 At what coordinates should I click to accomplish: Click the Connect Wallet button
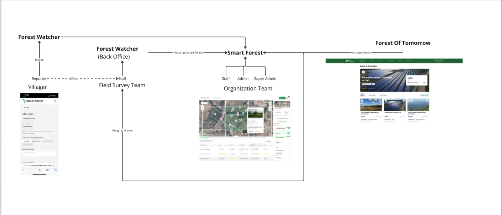[x=439, y=61]
